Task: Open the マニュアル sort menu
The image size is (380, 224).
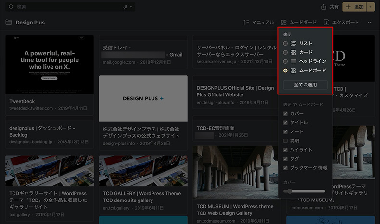Action: [x=258, y=22]
